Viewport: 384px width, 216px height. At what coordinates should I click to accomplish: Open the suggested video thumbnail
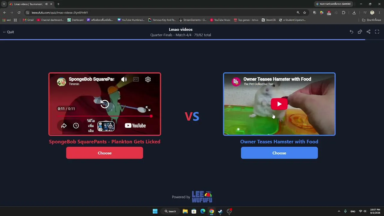[x=106, y=126]
